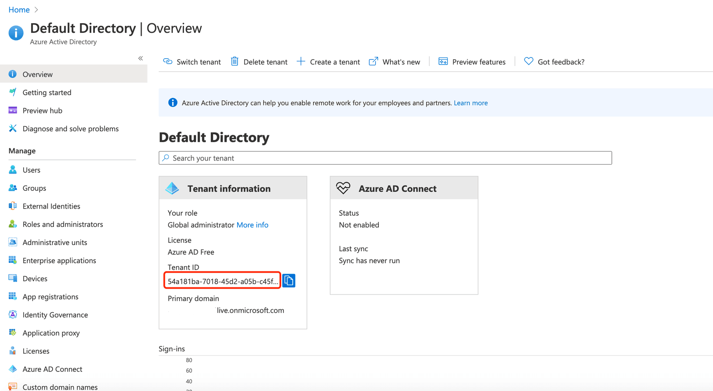Click the magnifier icon in tenant search
The width and height of the screenshot is (713, 391).
[x=166, y=158]
